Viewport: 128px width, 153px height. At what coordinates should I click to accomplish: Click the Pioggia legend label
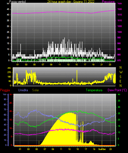tap(5, 90)
